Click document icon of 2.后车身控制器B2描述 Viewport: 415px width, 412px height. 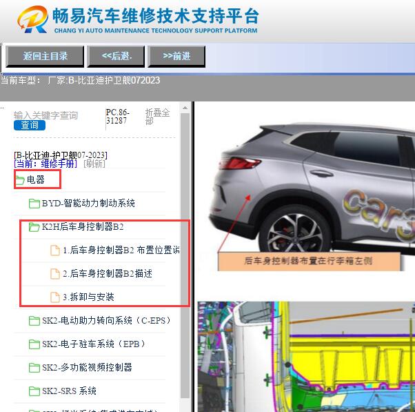55,274
